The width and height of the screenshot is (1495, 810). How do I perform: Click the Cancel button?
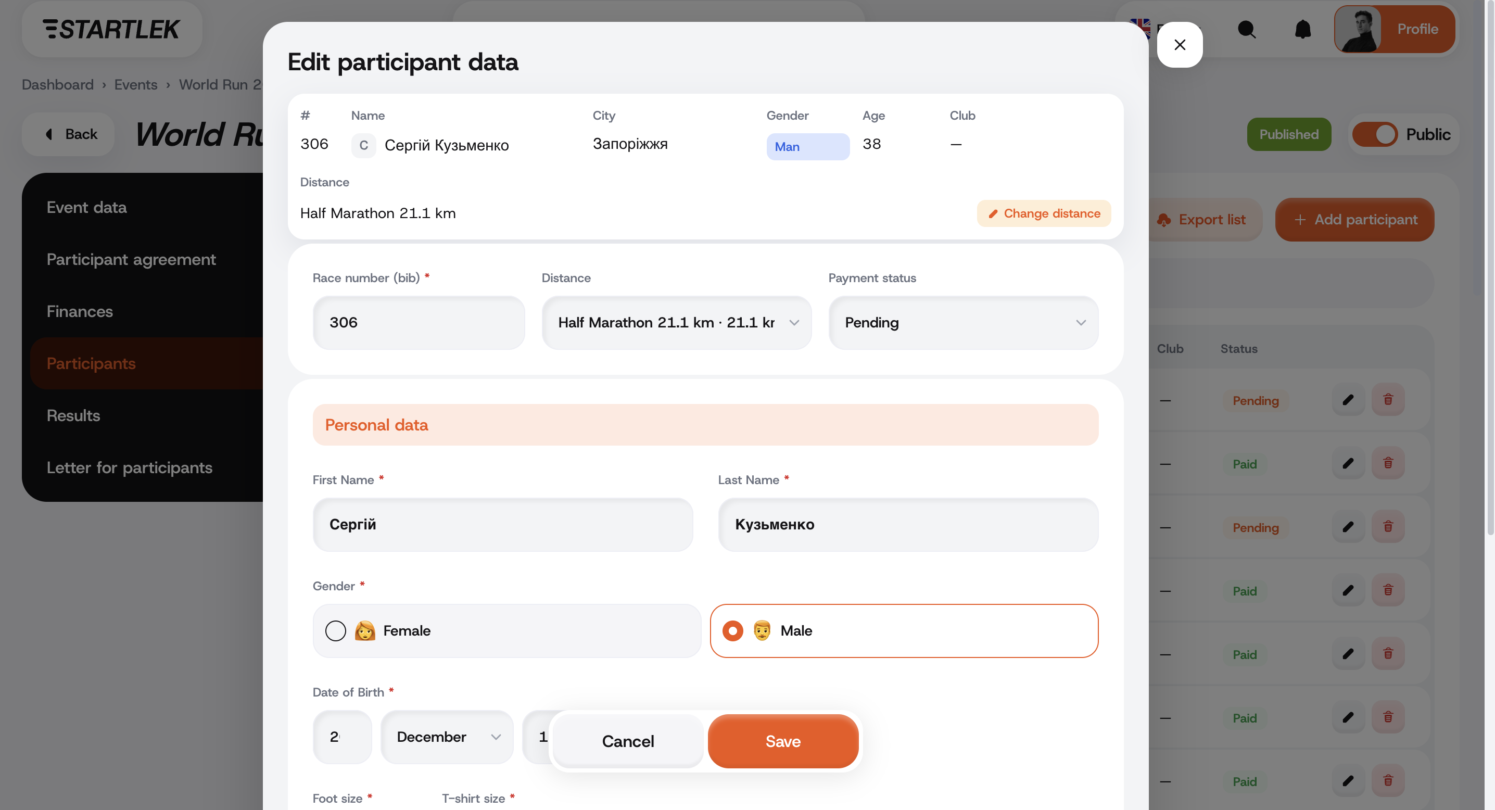(x=628, y=741)
